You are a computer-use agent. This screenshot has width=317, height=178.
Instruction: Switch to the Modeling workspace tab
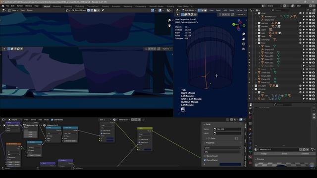57,6
